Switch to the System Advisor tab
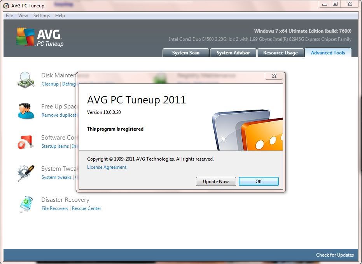The image size is (362, 264). coord(233,53)
